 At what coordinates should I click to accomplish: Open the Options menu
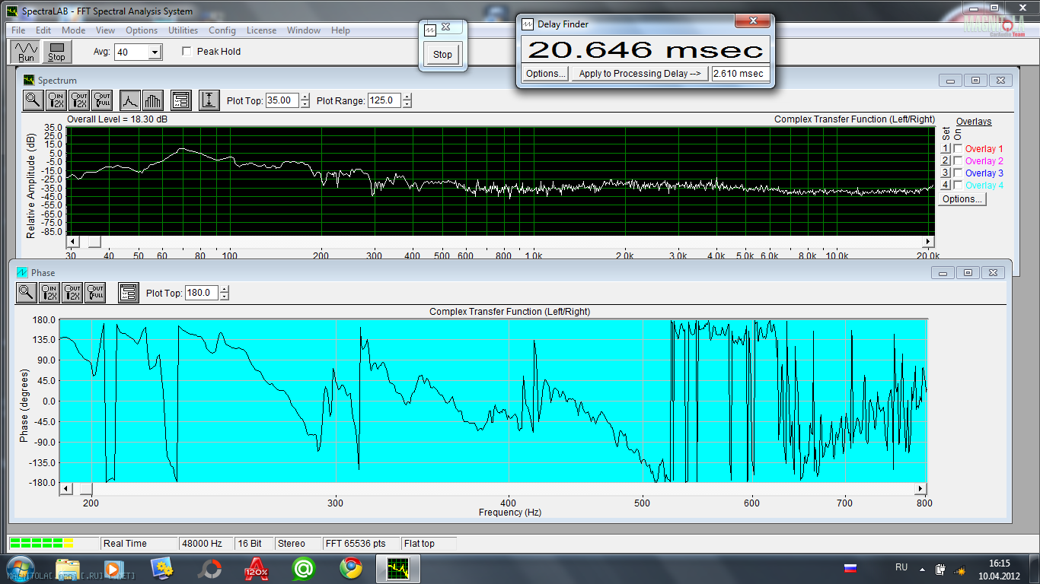(x=142, y=30)
